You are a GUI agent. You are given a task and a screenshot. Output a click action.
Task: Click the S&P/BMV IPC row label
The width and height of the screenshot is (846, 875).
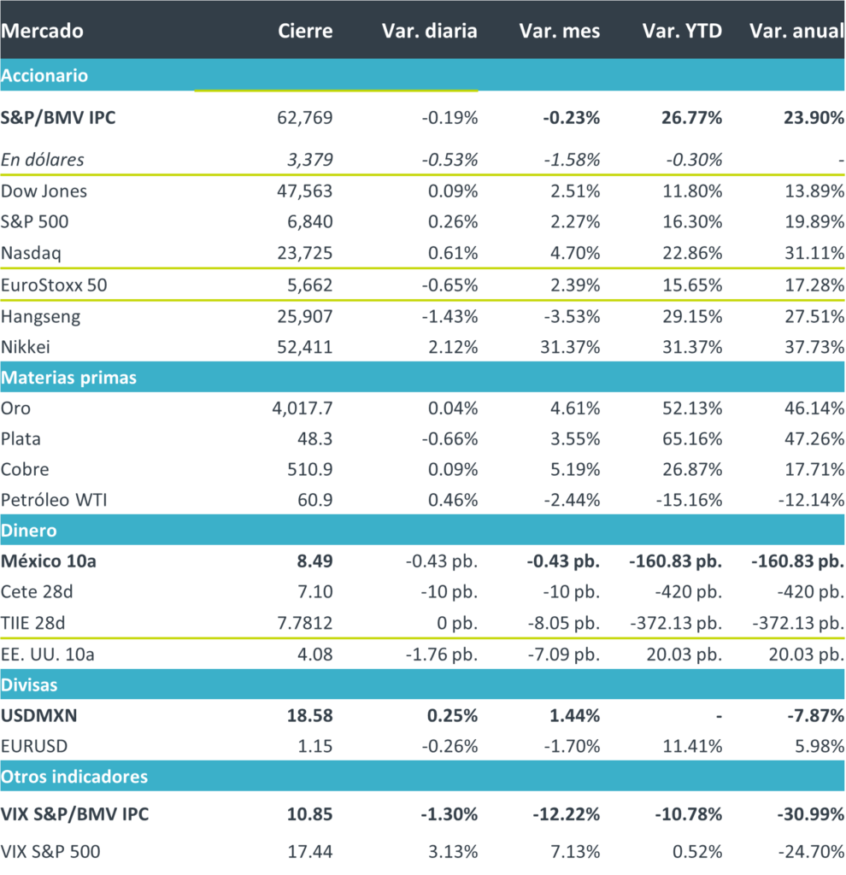click(x=58, y=119)
